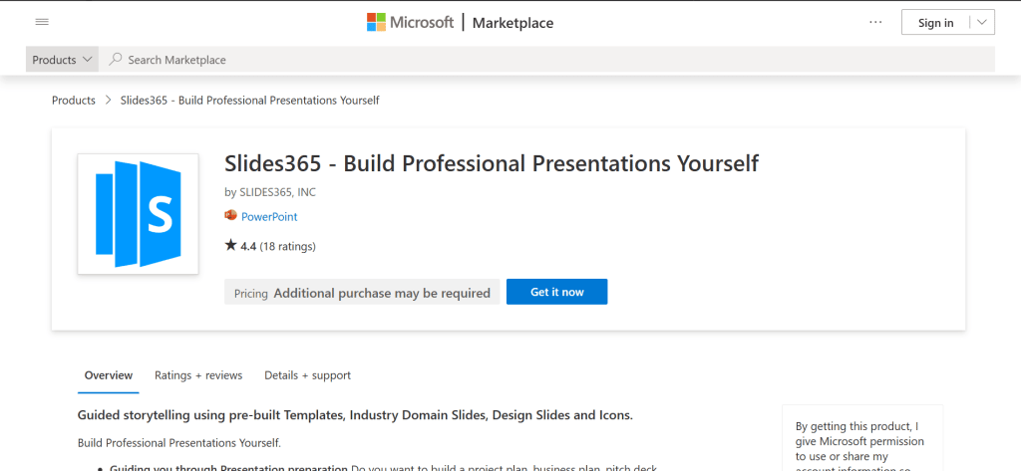Open the PowerPoint link

269,216
